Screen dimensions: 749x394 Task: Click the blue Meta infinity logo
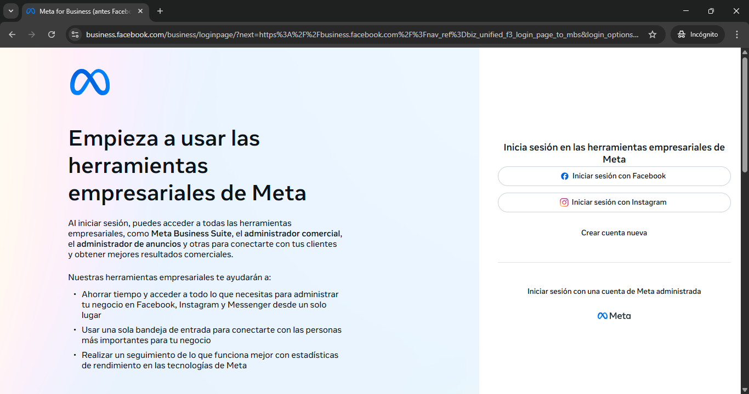(x=90, y=82)
